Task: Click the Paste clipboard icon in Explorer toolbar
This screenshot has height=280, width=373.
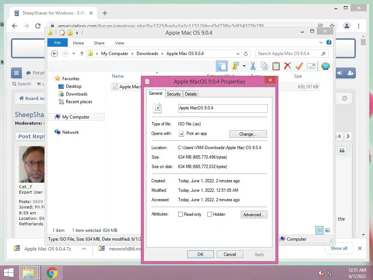Action: point(276,66)
